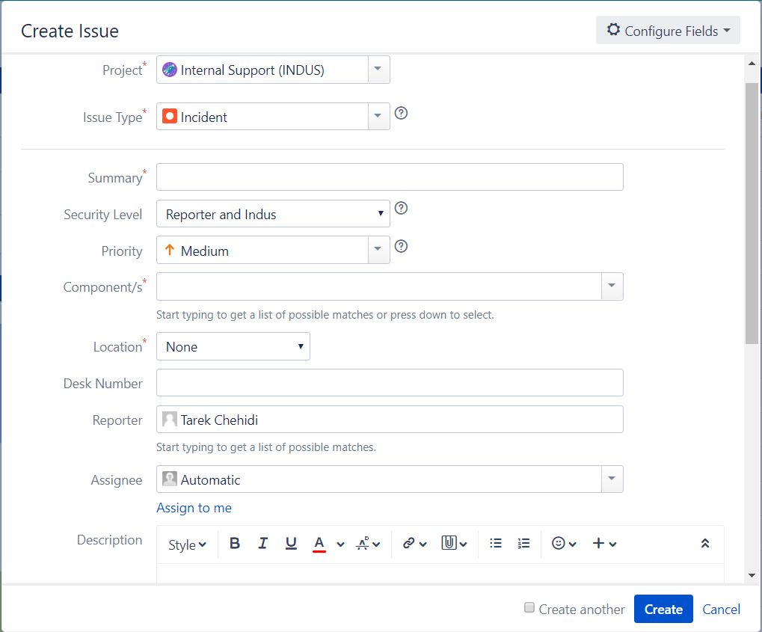Open the text color picker
Viewport: 762px width, 632px height.
340,544
